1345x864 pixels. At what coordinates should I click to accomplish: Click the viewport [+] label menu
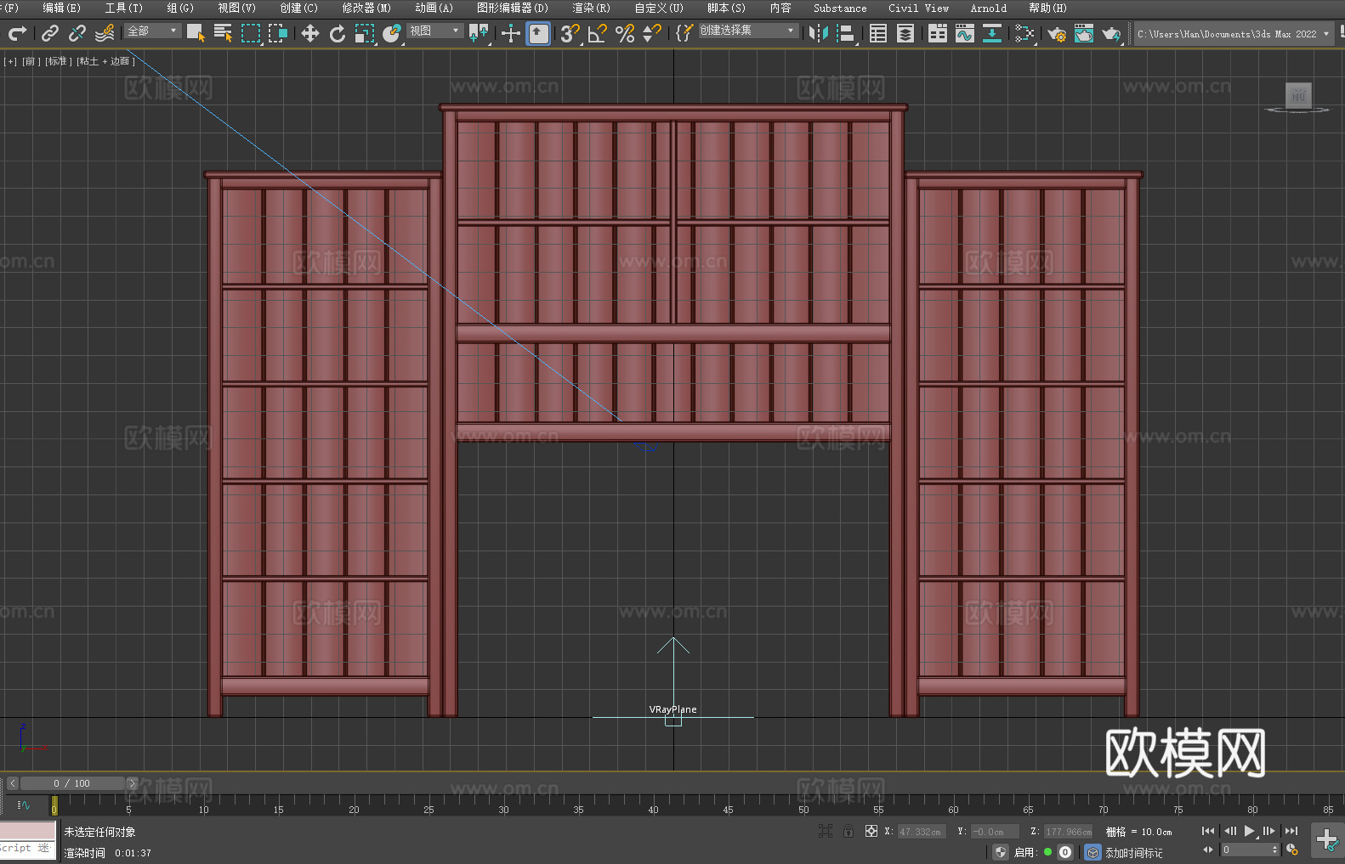tap(10, 61)
